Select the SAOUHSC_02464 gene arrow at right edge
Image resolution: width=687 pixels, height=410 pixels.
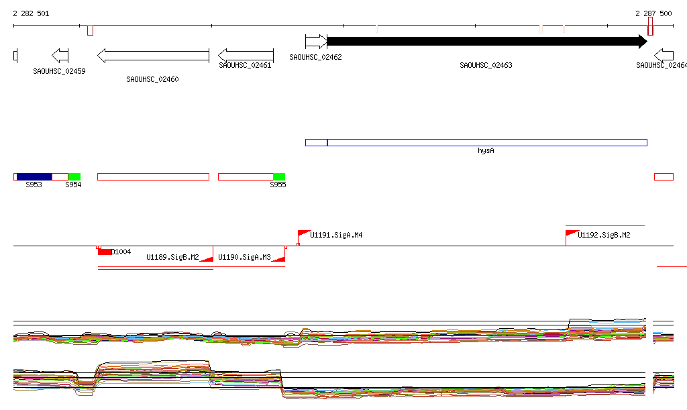point(664,55)
